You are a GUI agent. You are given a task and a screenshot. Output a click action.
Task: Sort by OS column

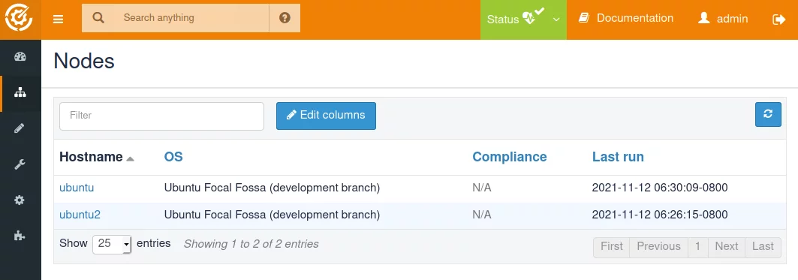(x=173, y=156)
